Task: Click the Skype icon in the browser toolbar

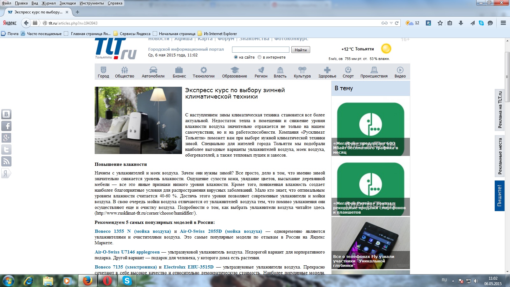Action: click(x=481, y=23)
